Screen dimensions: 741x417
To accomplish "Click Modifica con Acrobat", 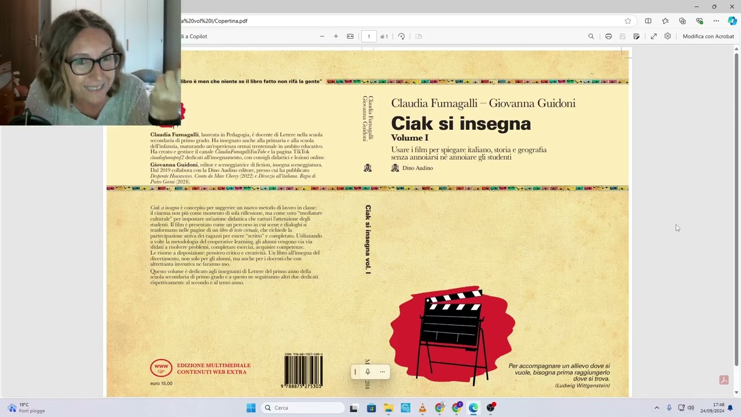I will coord(708,36).
